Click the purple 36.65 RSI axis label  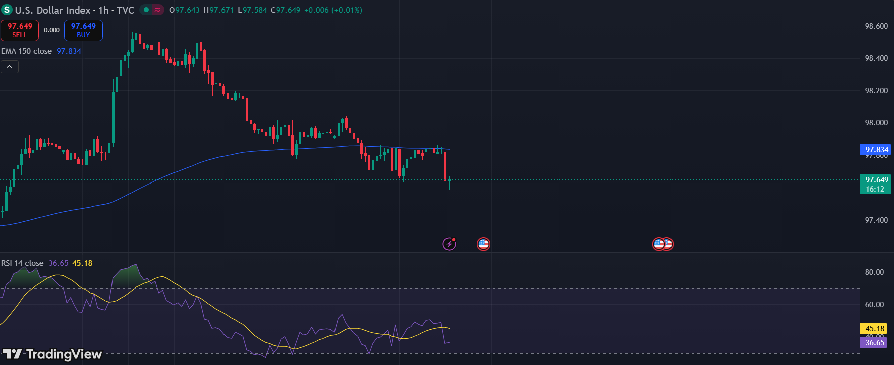[874, 343]
